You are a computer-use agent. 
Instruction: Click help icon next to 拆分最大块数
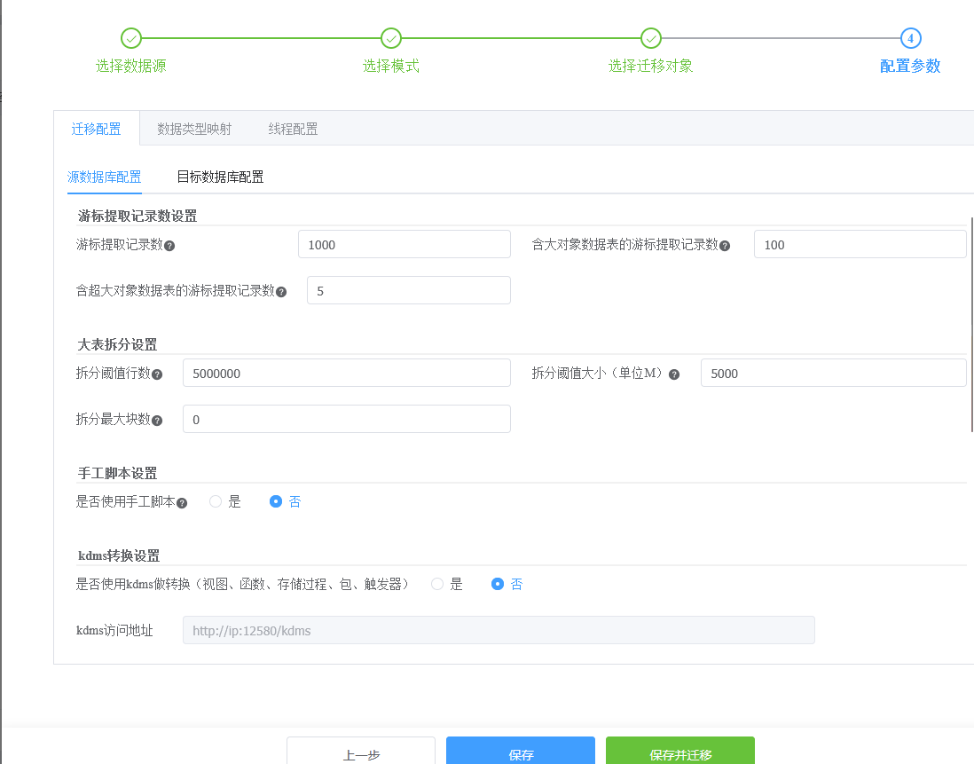pyautogui.click(x=157, y=421)
